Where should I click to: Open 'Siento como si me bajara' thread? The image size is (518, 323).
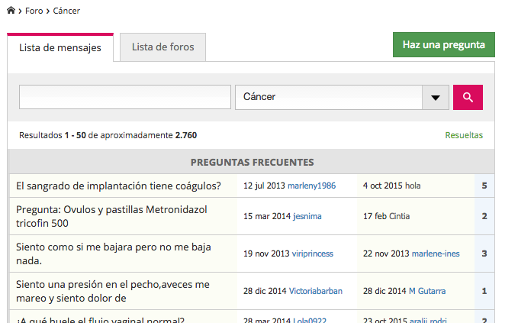[114, 254]
